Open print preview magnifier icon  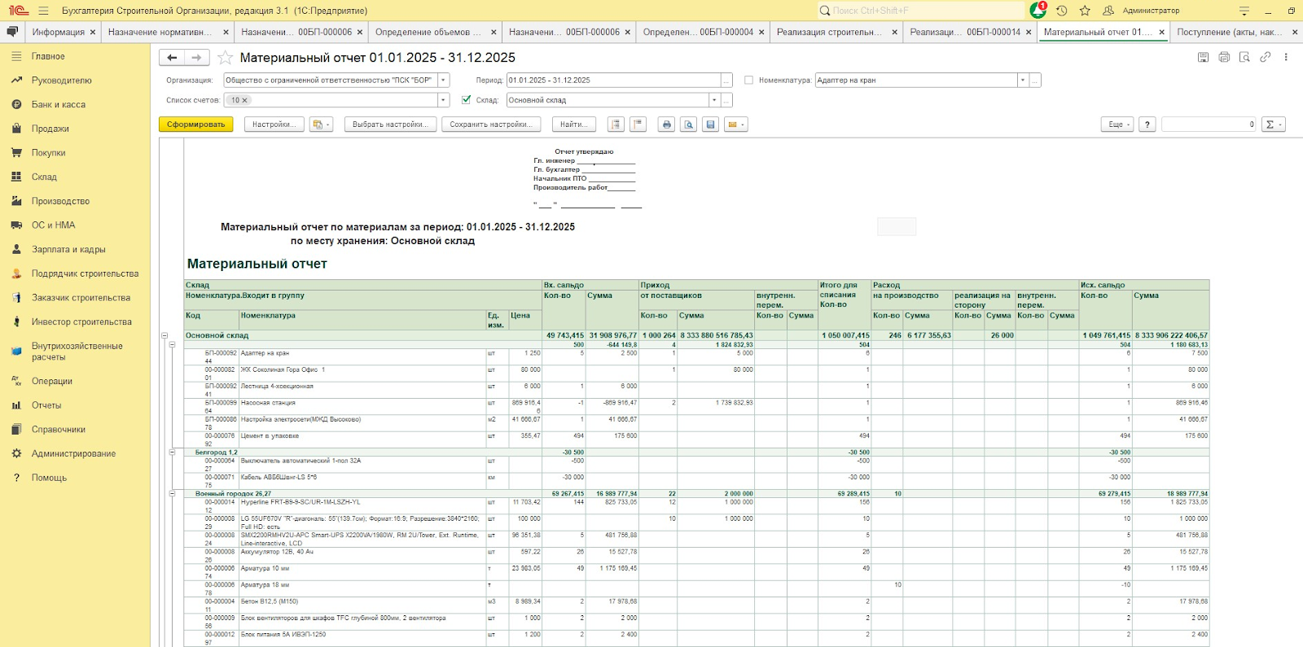point(689,125)
